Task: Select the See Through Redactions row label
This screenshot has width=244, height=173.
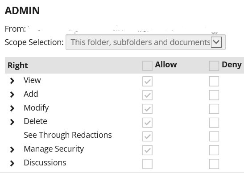Action: (x=68, y=135)
